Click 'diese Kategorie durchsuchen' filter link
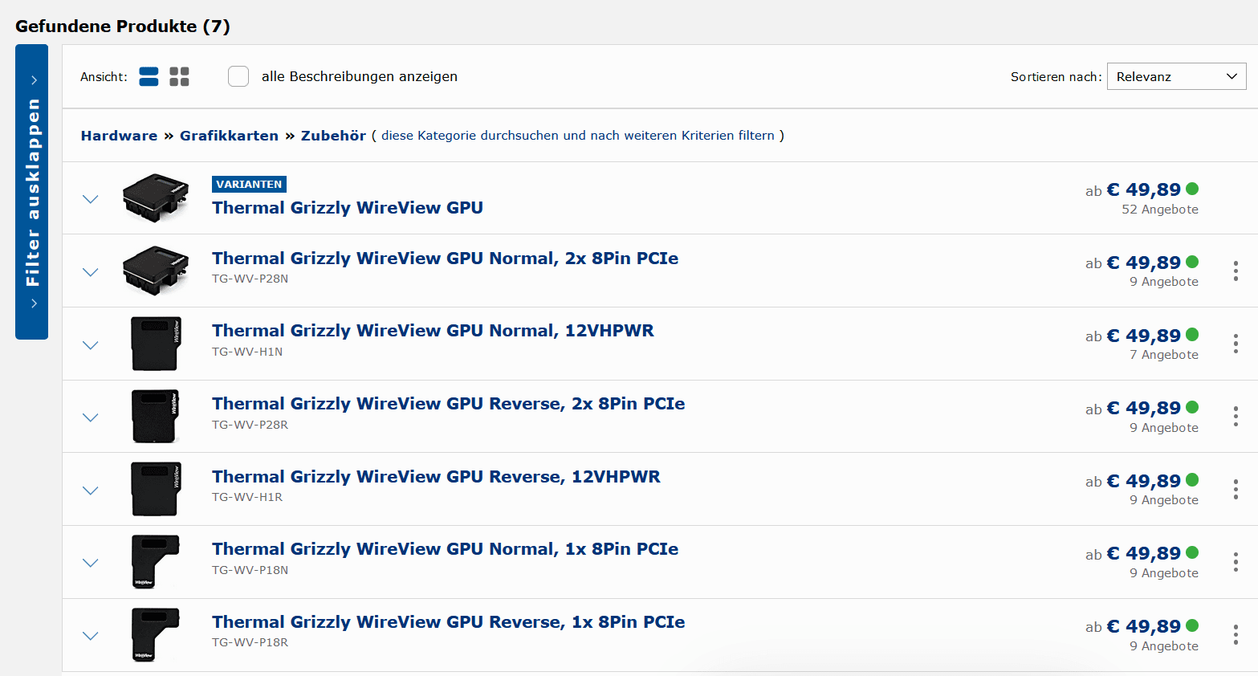Image resolution: width=1258 pixels, height=676 pixels. tap(577, 136)
